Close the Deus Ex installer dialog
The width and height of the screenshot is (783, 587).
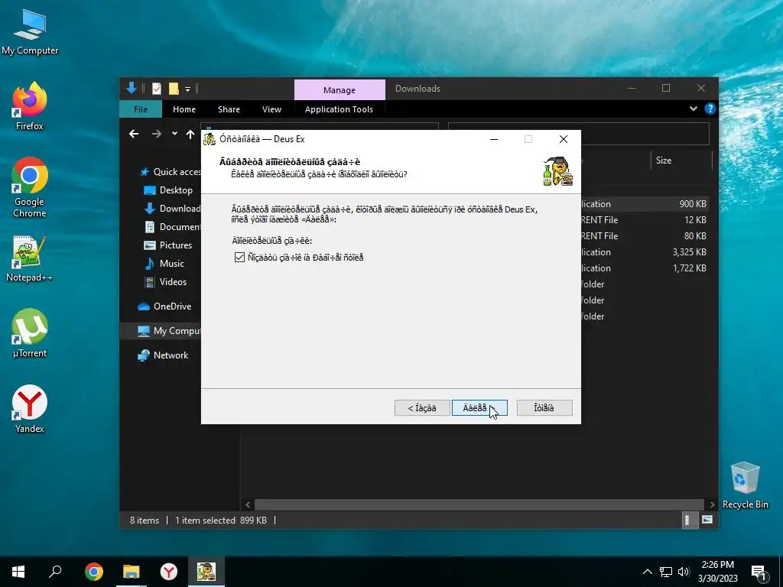[564, 139]
